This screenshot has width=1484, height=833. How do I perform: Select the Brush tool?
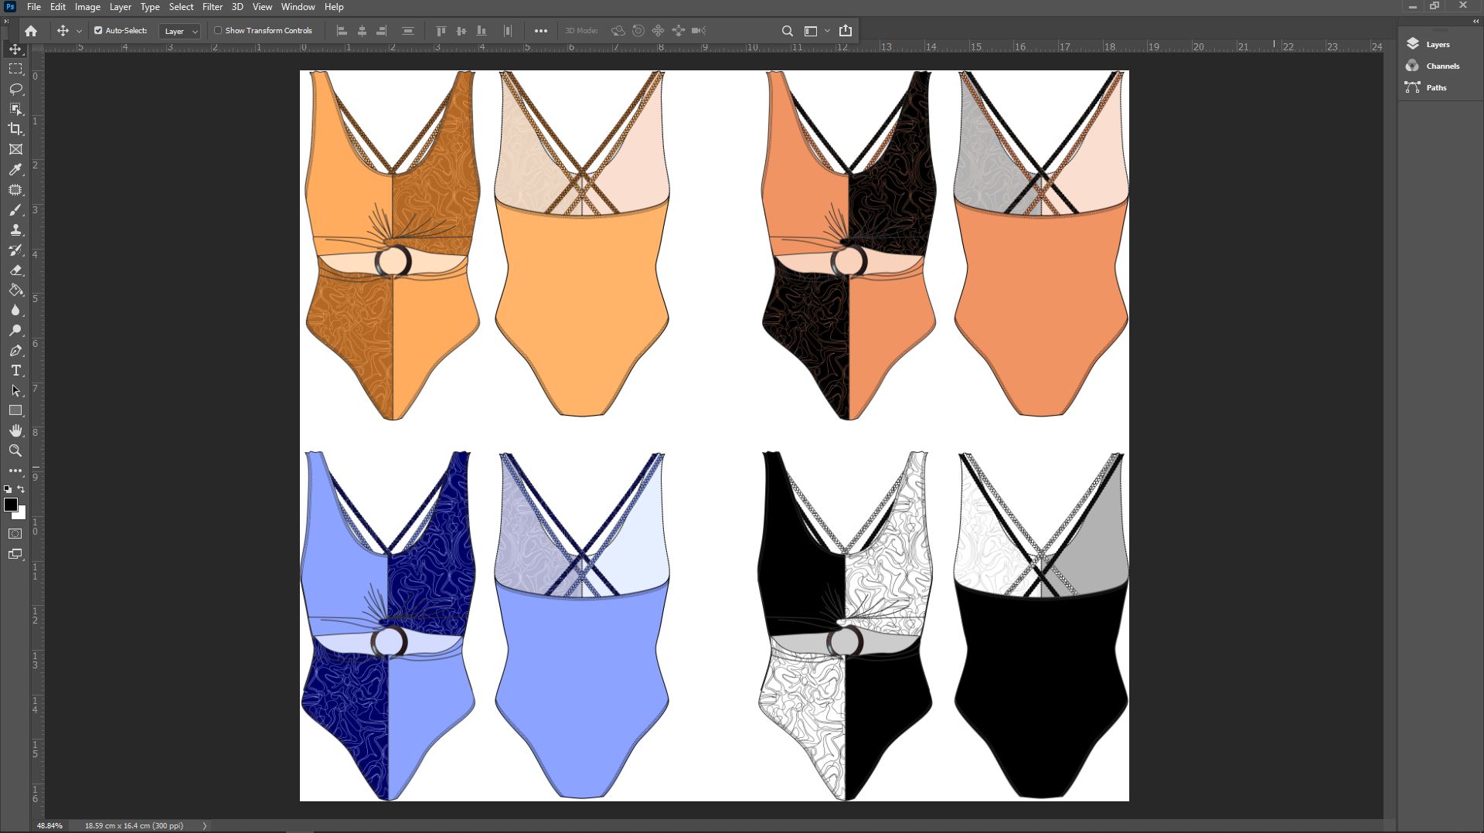tap(15, 210)
